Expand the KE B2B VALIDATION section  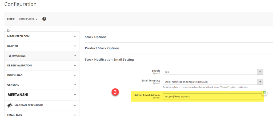coord(42,65)
